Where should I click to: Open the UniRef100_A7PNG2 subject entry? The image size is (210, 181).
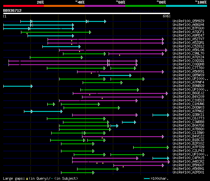coord(188,111)
